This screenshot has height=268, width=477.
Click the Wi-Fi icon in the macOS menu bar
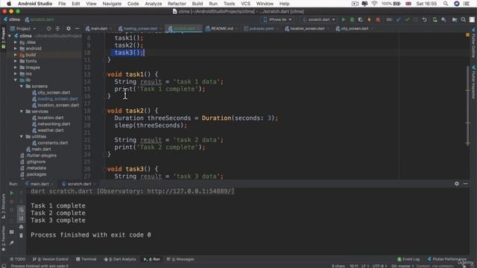[374, 4]
